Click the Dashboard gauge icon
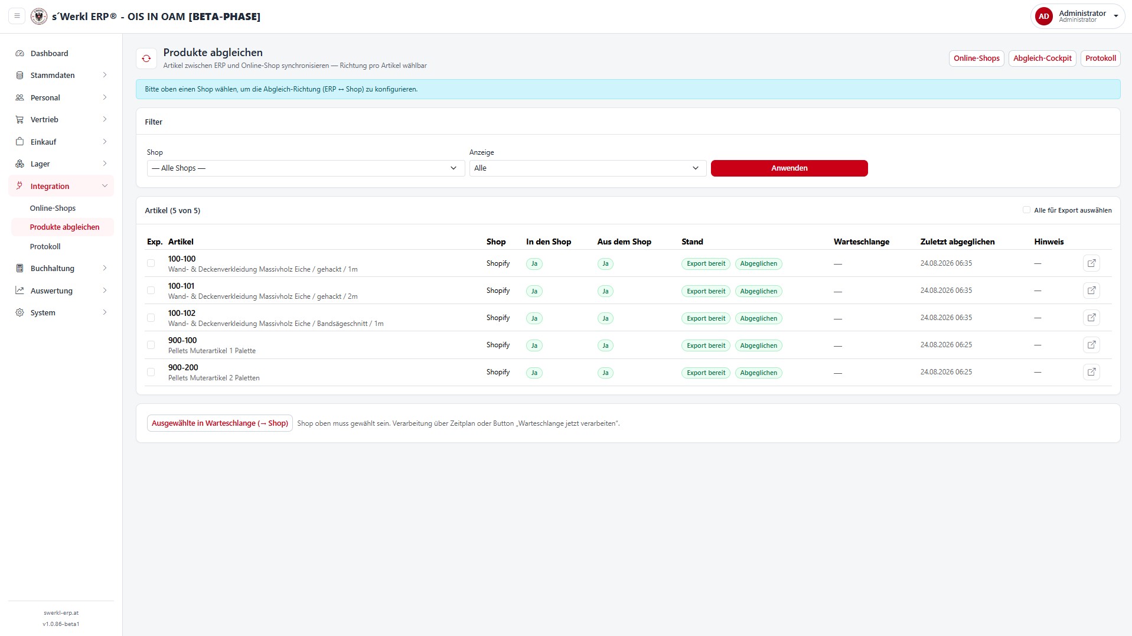The width and height of the screenshot is (1132, 636). click(x=19, y=53)
